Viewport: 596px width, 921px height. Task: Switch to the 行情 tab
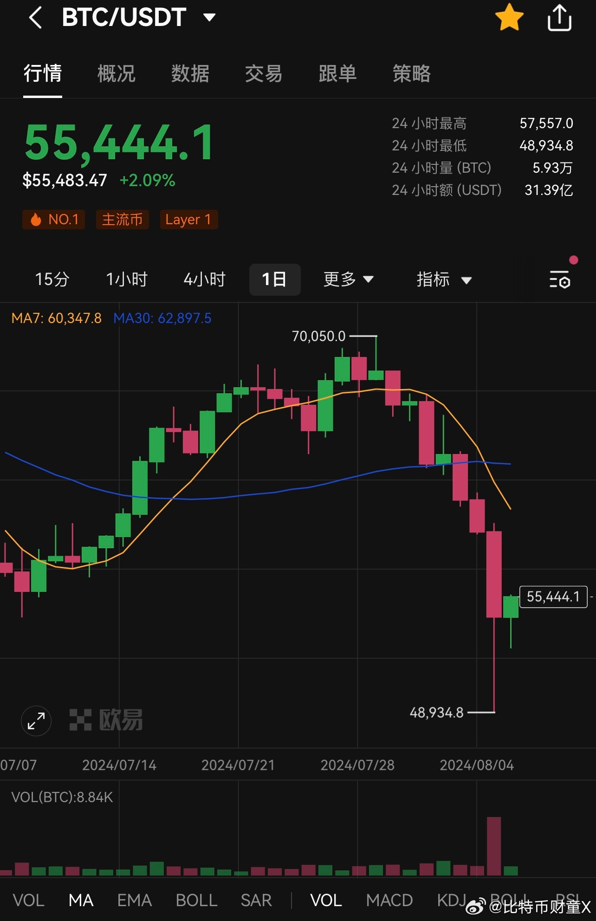pyautogui.click(x=43, y=73)
